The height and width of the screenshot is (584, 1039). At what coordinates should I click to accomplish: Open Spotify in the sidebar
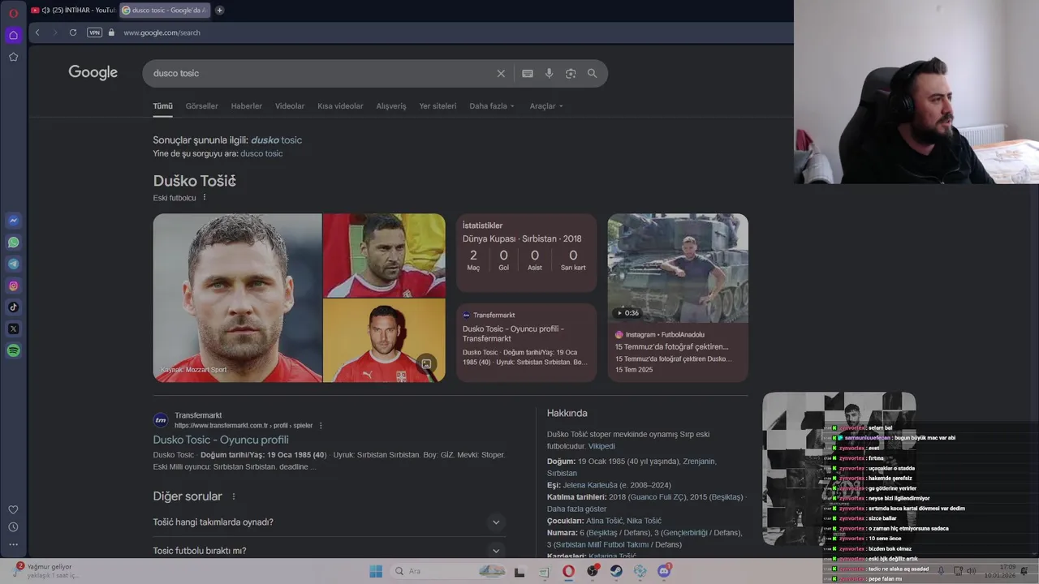[13, 350]
